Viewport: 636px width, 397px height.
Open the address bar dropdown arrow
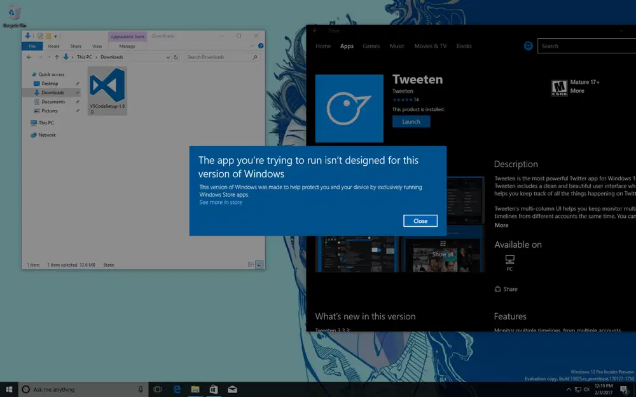[x=168, y=57]
